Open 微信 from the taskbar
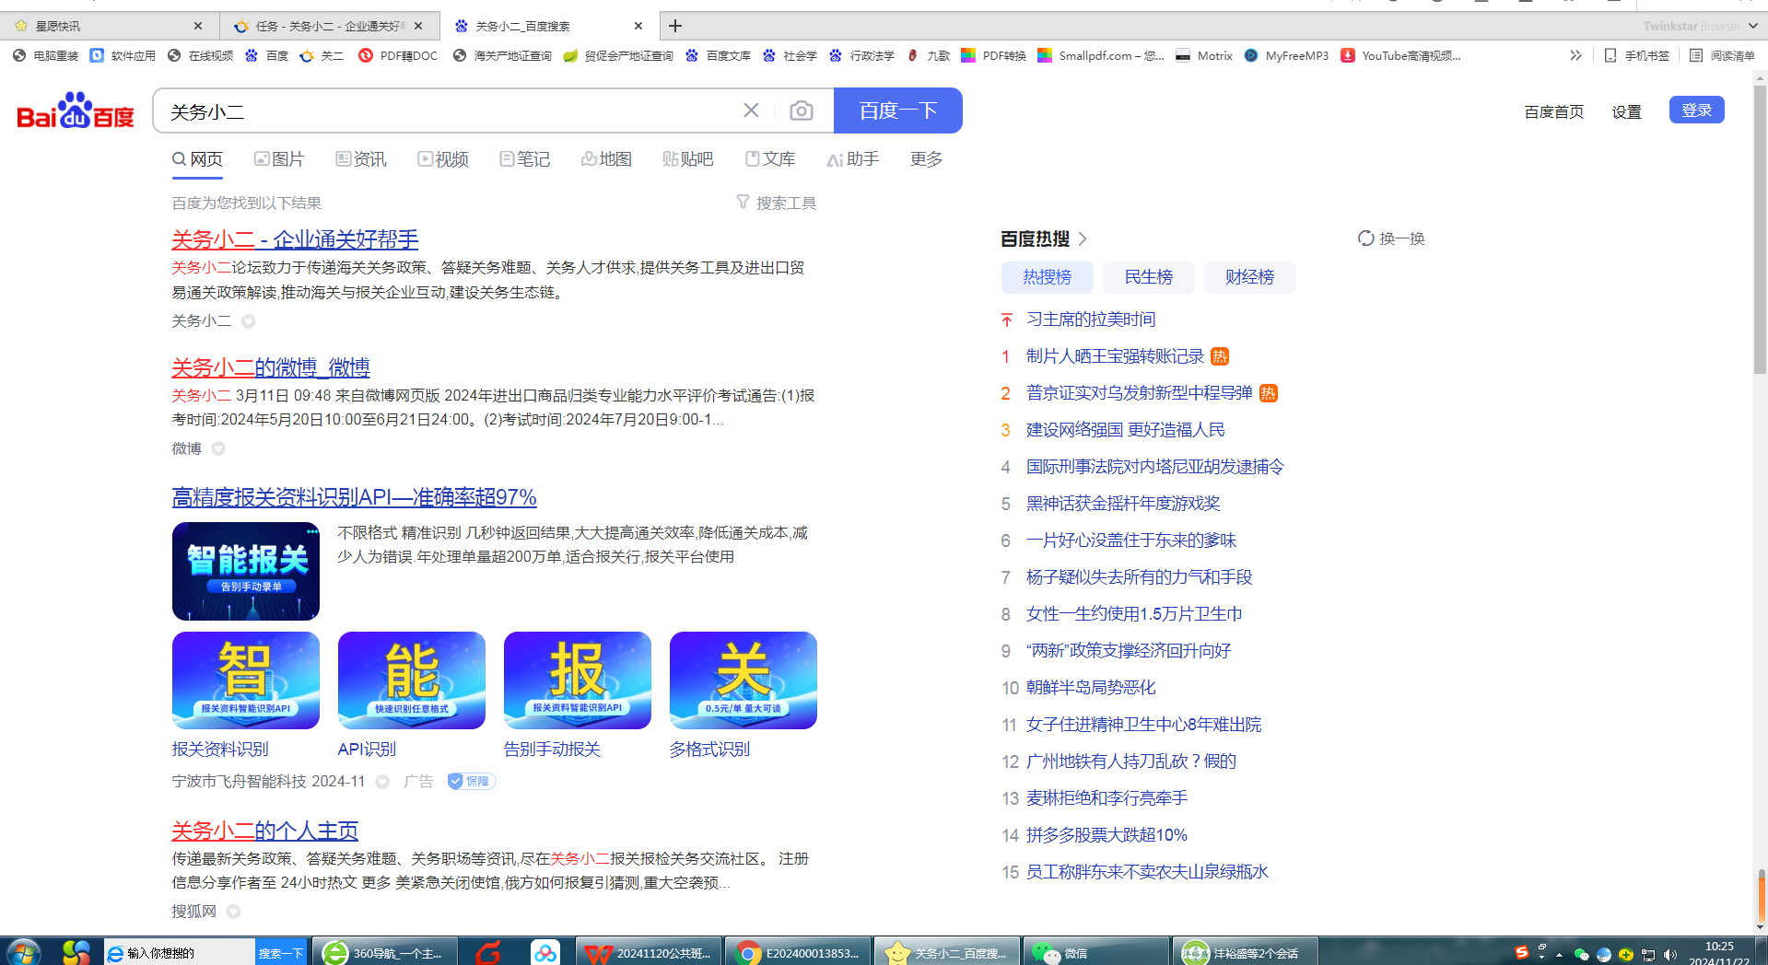The height and width of the screenshot is (965, 1768). coord(1099,952)
